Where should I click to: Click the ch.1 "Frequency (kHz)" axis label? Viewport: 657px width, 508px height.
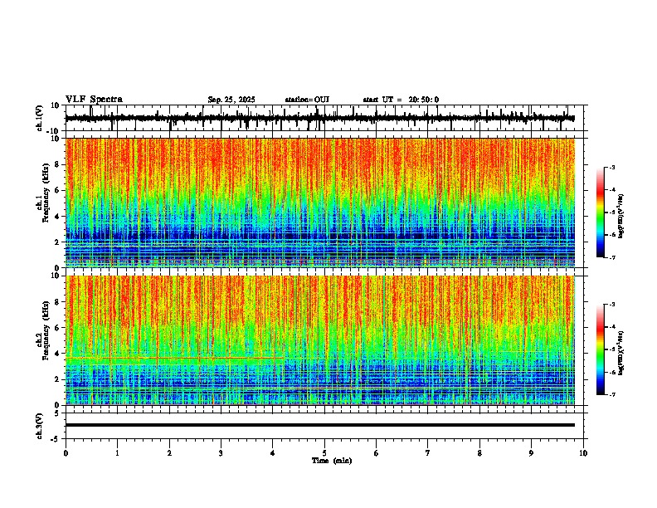pos(46,193)
